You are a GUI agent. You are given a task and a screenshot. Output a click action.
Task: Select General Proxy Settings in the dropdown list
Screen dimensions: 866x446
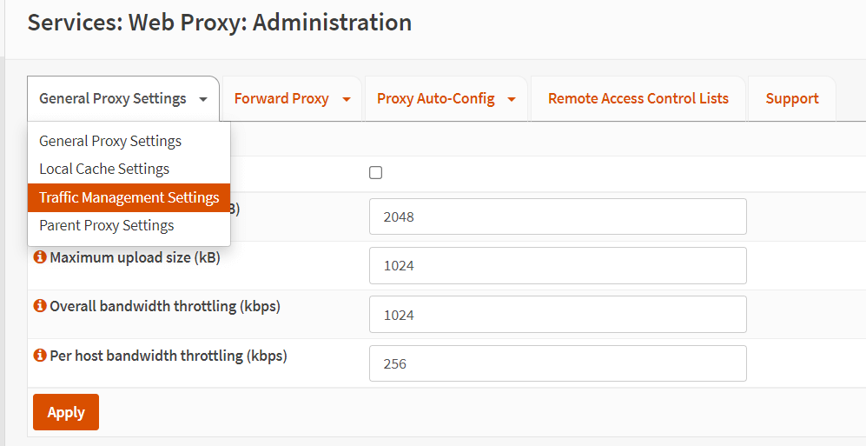click(x=110, y=141)
